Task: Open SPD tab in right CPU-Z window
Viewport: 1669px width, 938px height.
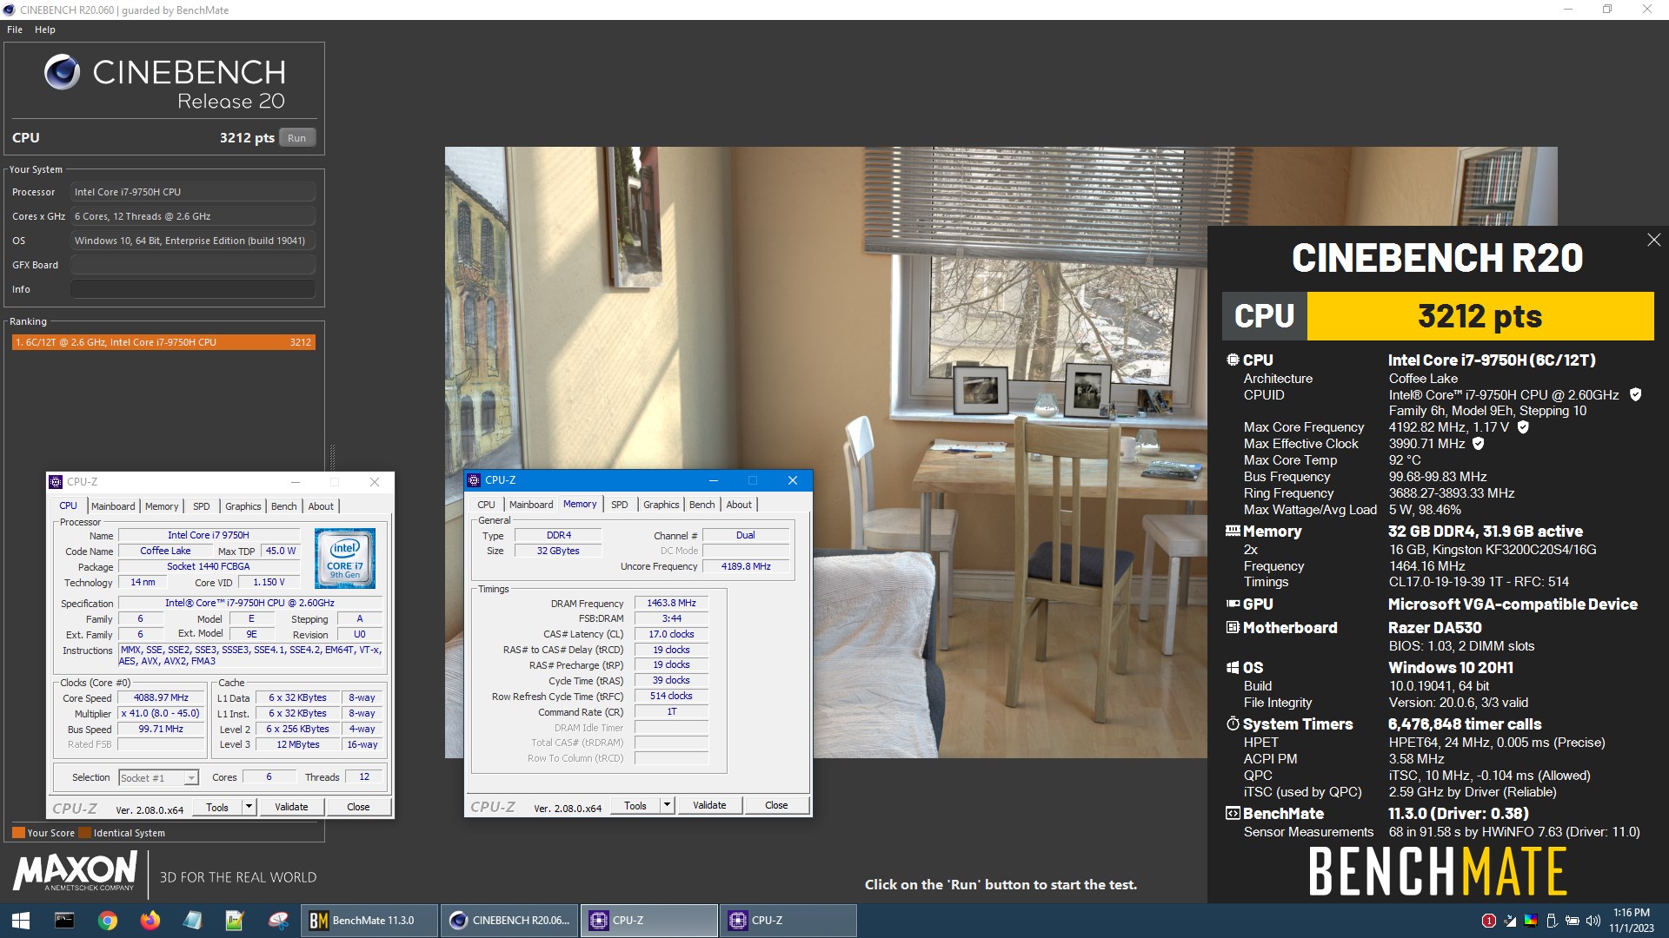Action: click(x=620, y=505)
